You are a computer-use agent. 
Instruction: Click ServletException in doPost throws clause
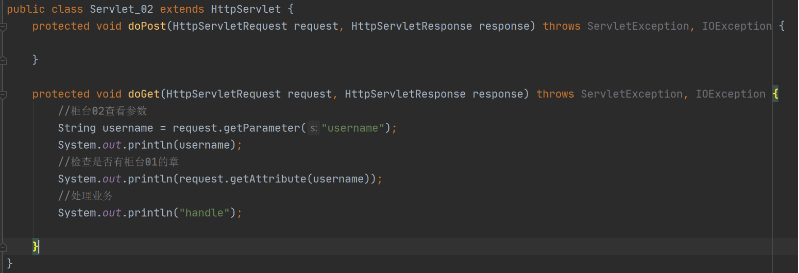638,26
